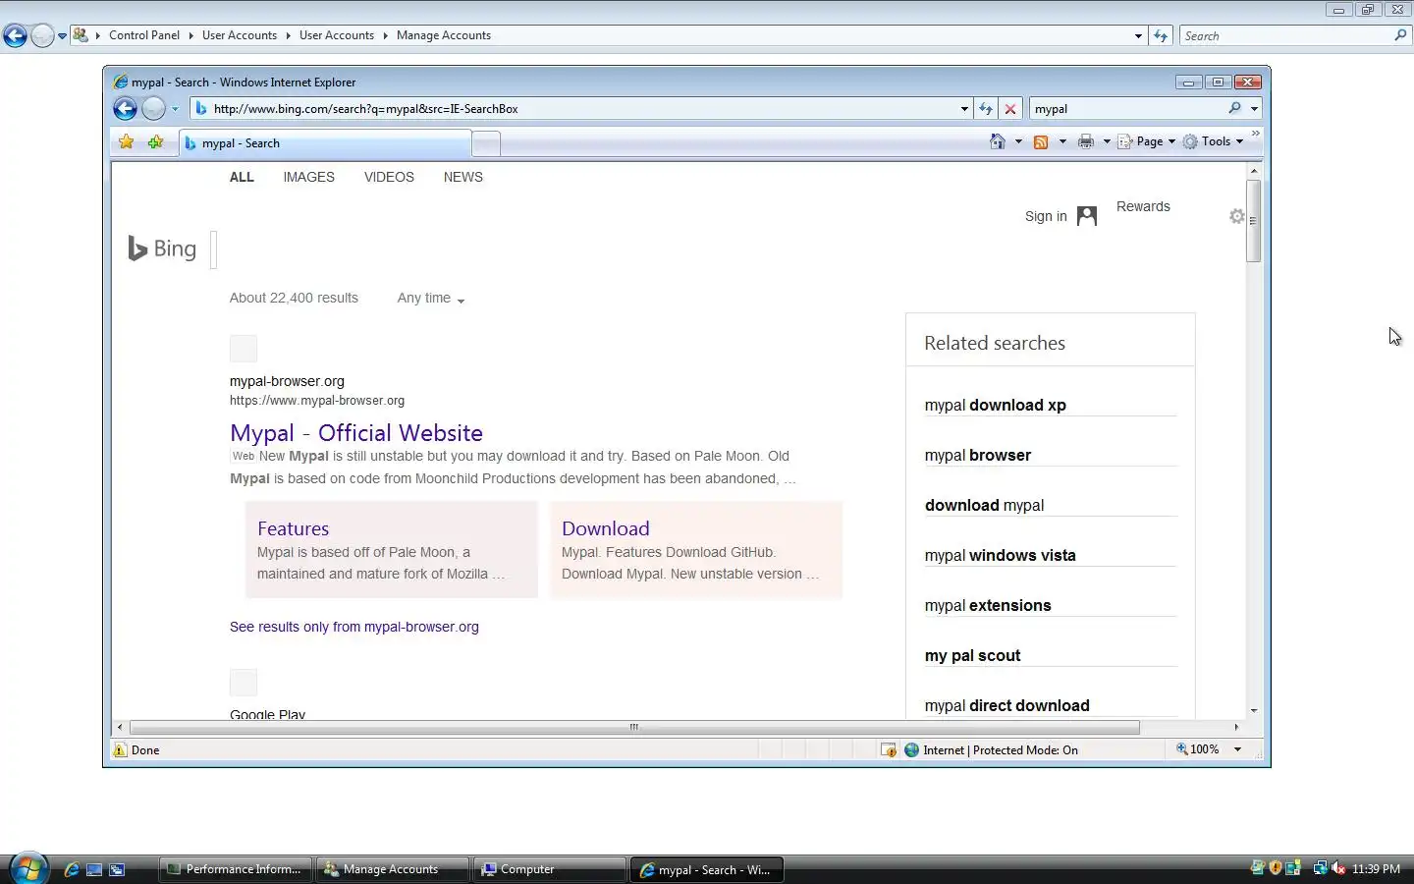The height and width of the screenshot is (884, 1414).
Task: Click the magnifier in the IE search box
Action: click(x=1234, y=109)
